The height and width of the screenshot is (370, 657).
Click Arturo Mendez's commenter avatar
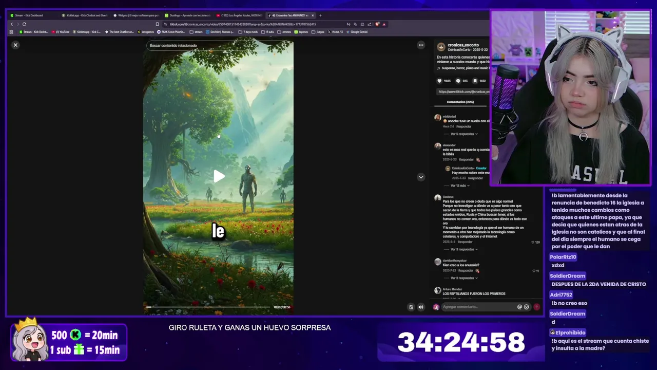click(437, 290)
